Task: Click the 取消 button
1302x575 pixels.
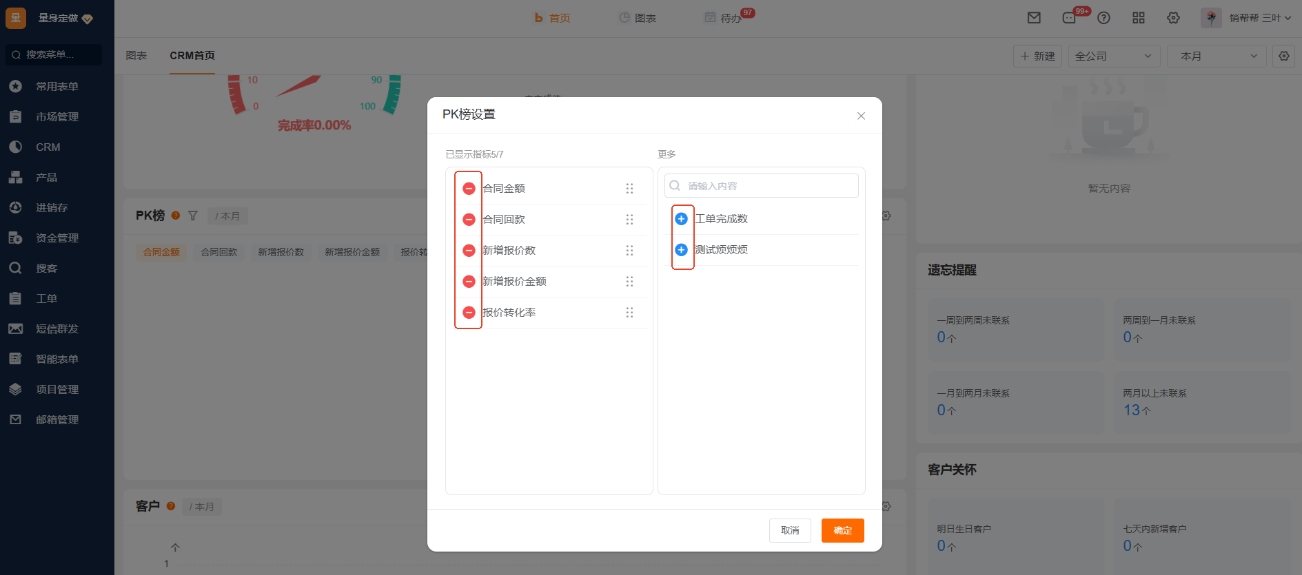Action: [x=790, y=530]
